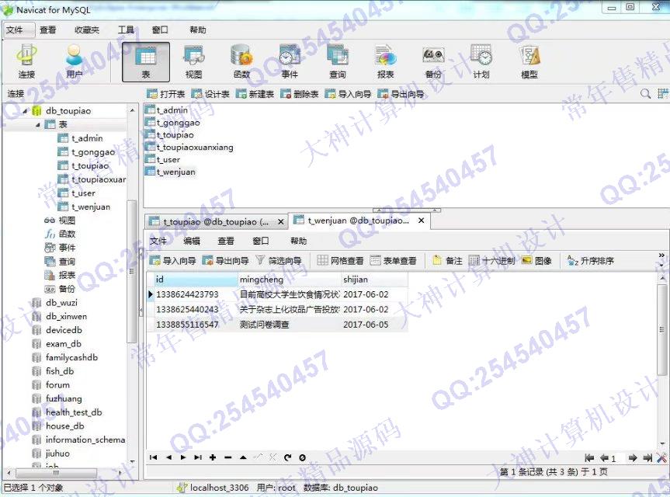This screenshot has width=670, height=497.
Task: Select the 测试问卷调查 cell
Action: tap(290, 325)
